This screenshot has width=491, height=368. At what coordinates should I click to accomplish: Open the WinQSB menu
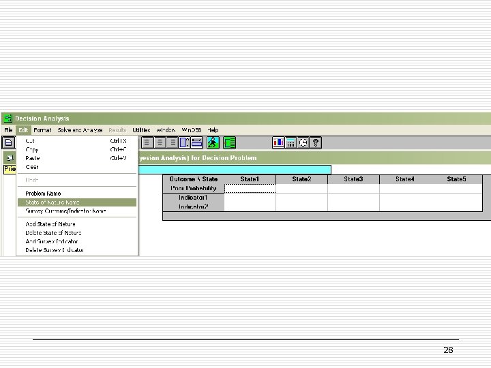(x=192, y=130)
